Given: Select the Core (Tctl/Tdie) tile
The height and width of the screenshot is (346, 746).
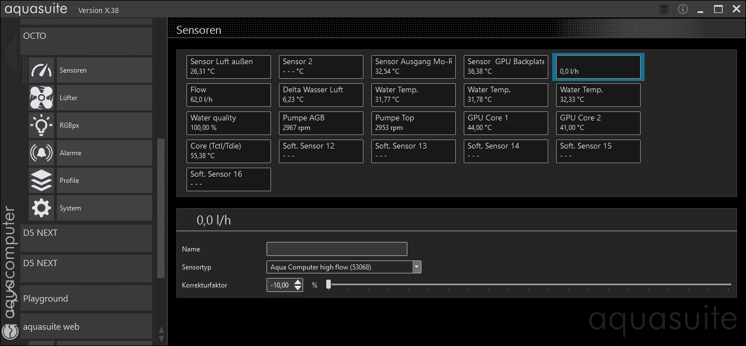Looking at the screenshot, I should [229, 151].
